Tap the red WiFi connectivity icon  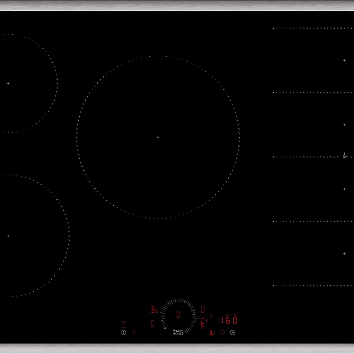(123, 322)
